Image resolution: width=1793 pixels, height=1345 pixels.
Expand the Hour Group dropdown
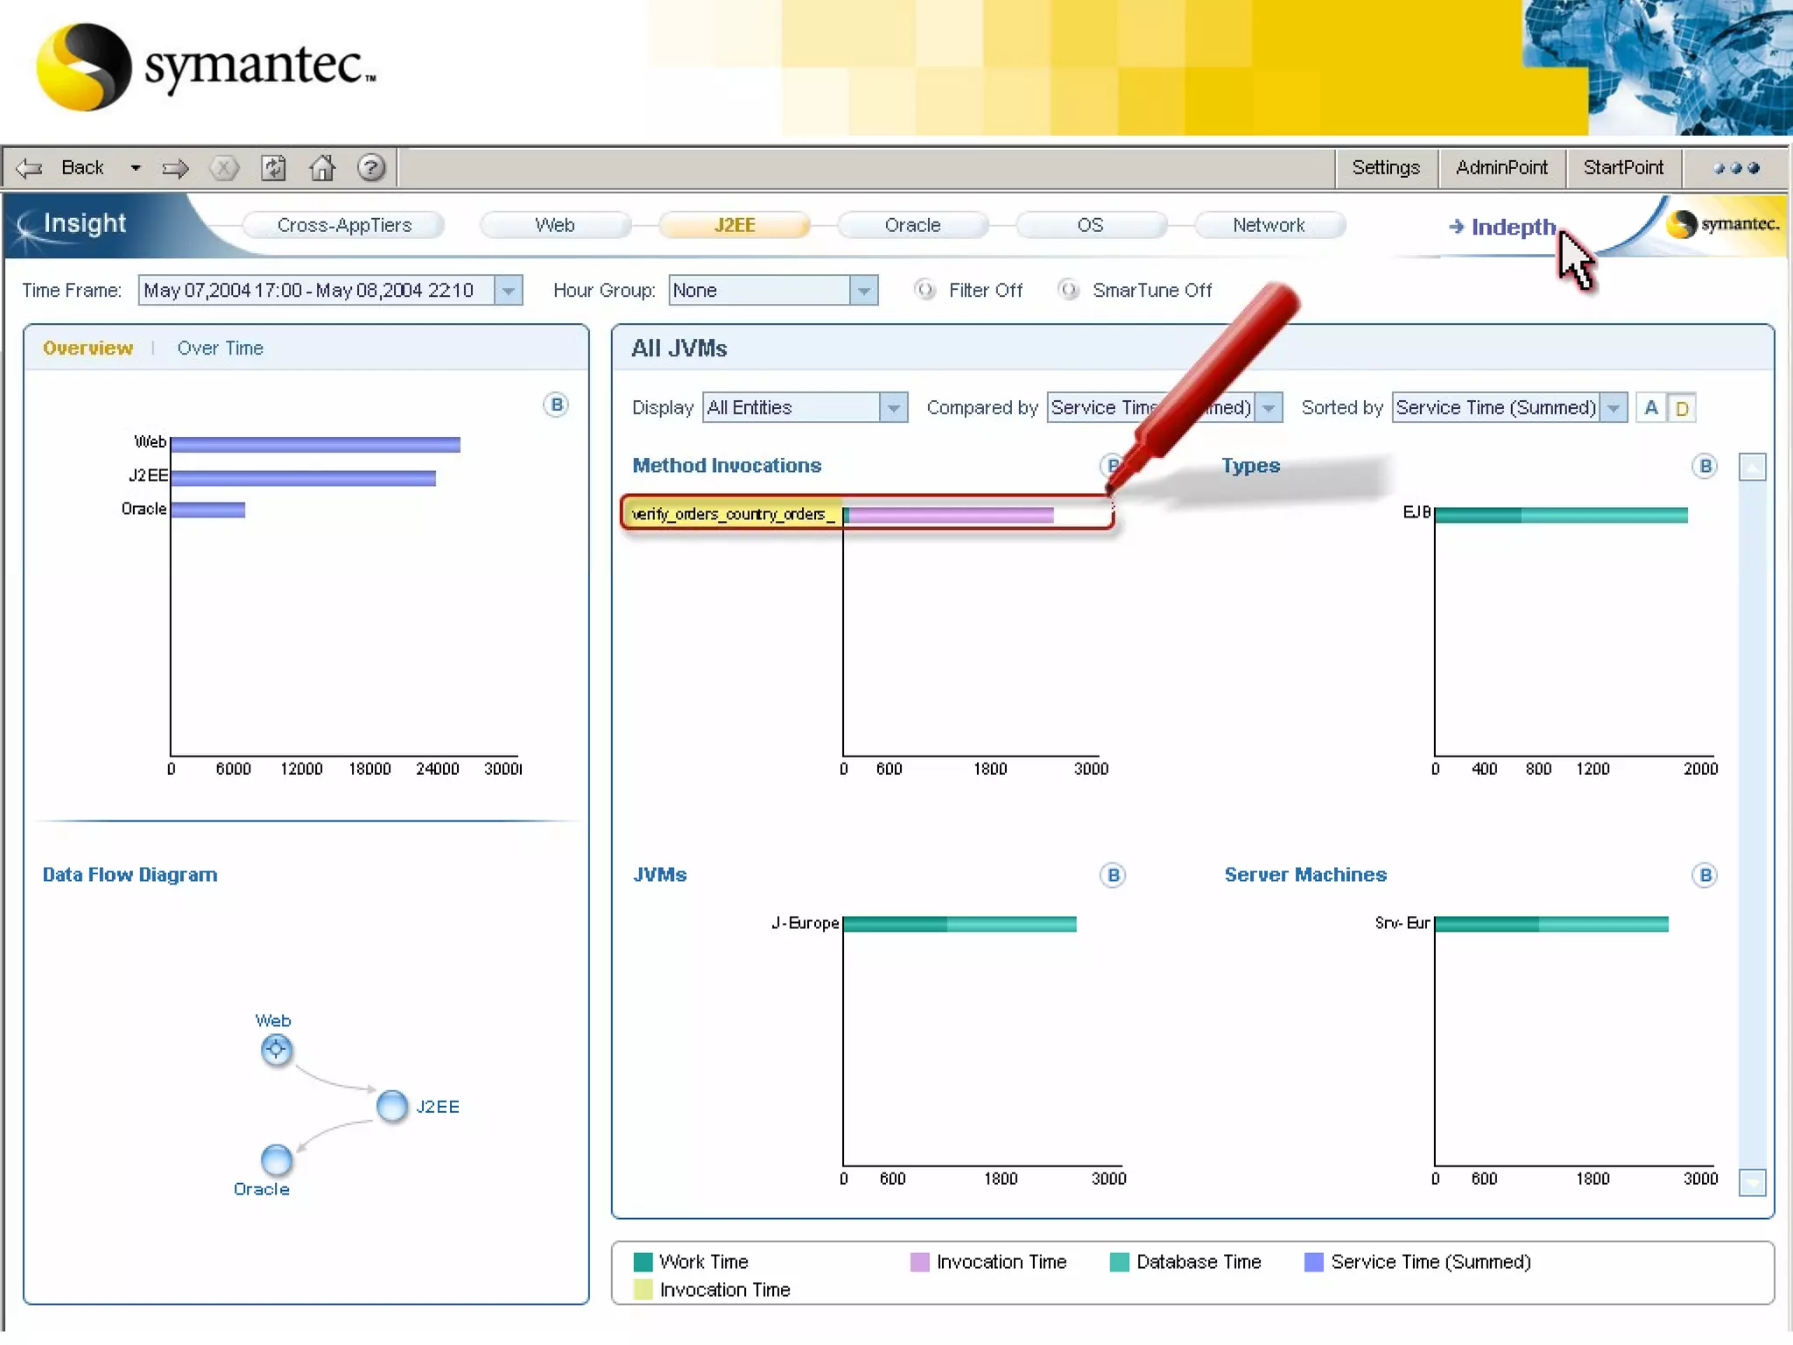tap(863, 291)
